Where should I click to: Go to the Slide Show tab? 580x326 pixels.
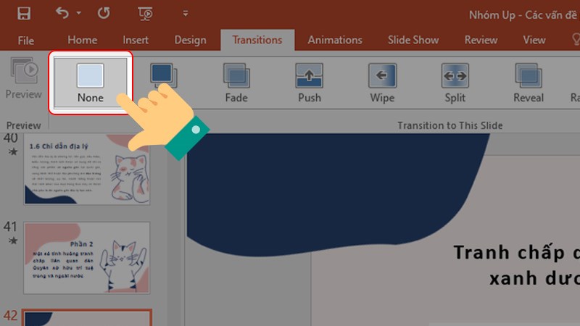pos(413,40)
